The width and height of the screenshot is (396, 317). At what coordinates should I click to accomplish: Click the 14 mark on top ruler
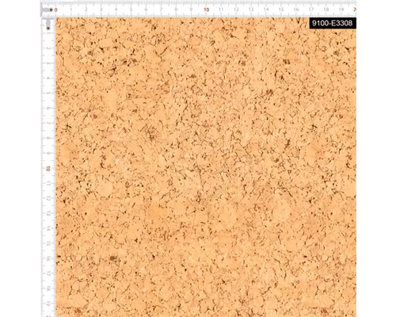click(x=266, y=10)
